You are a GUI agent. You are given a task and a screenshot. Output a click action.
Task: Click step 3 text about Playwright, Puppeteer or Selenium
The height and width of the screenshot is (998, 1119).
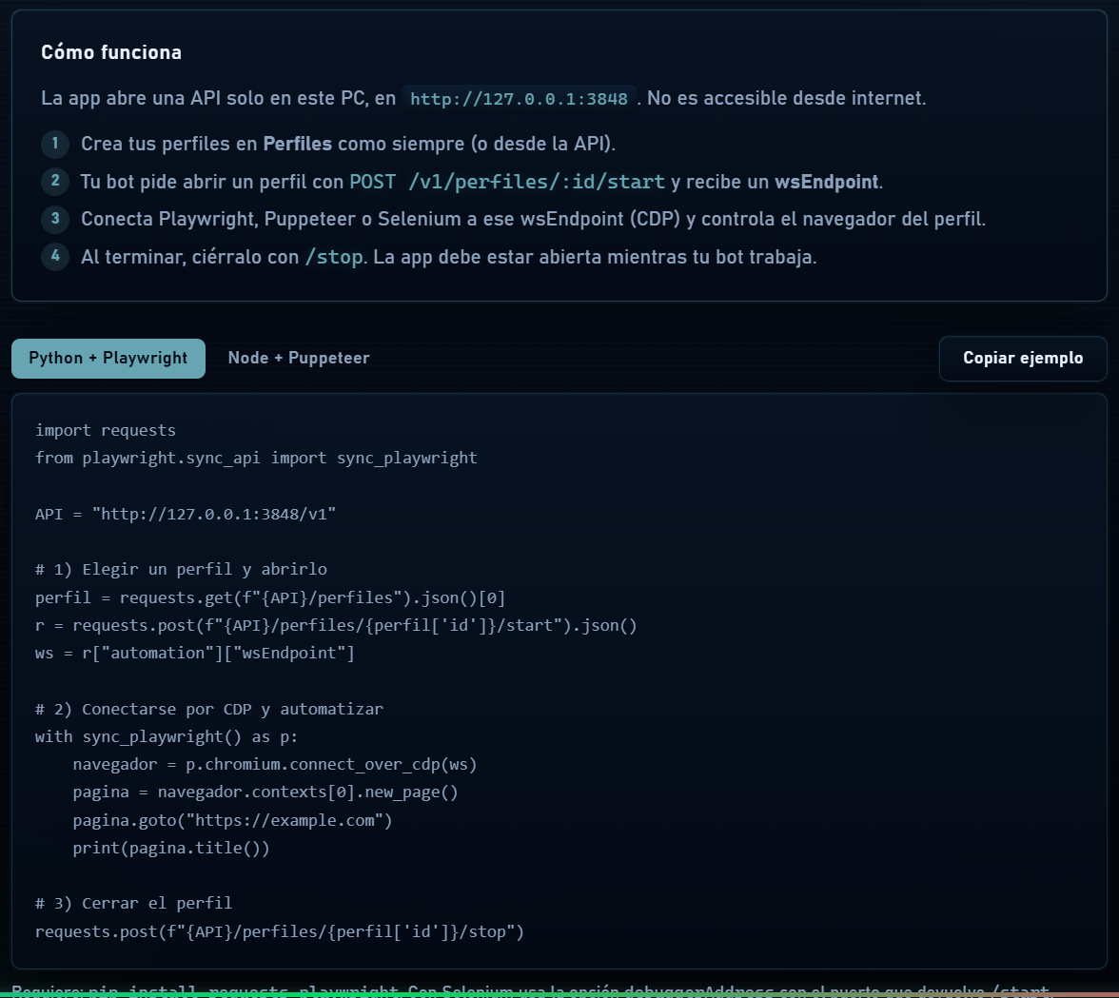533,219
